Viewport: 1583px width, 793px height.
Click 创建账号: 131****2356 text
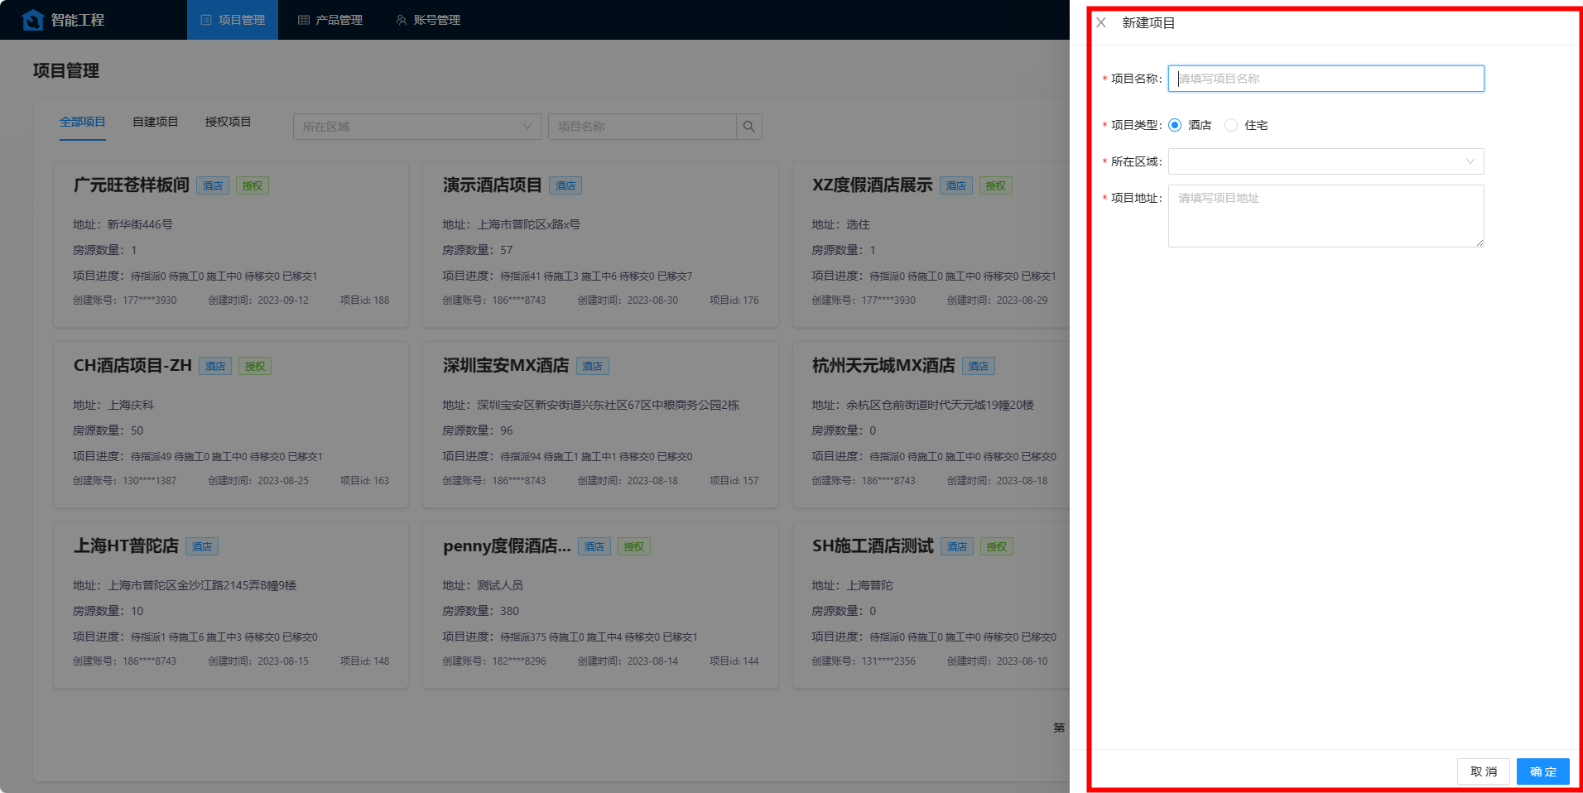tap(864, 661)
